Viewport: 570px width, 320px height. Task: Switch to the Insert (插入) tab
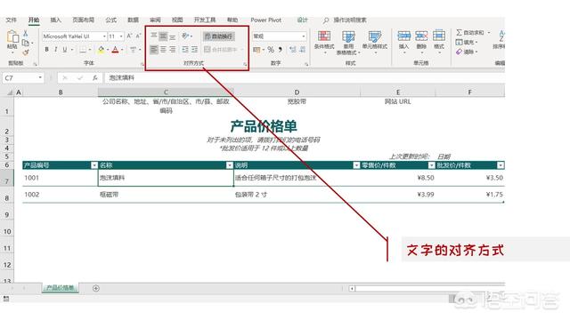click(x=55, y=20)
